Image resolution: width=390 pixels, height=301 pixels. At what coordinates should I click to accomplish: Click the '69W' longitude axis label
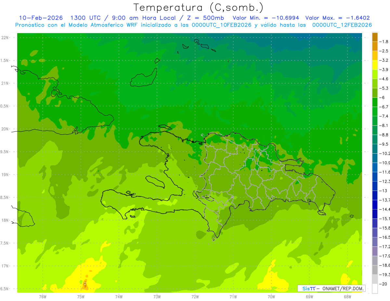coord(309,296)
